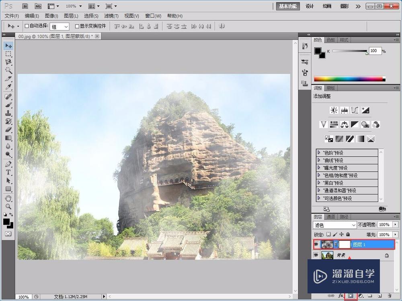
Task: Select the Hand tool
Action: point(8,198)
